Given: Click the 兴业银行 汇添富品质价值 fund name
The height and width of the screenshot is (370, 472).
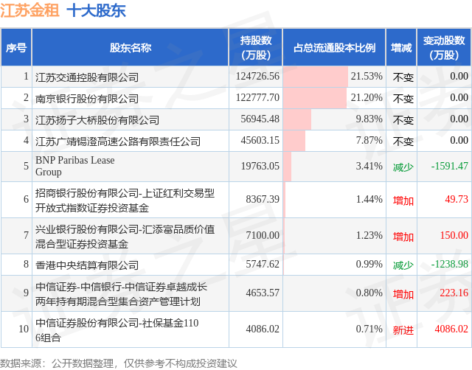Looking at the screenshot, I should click(125, 236).
